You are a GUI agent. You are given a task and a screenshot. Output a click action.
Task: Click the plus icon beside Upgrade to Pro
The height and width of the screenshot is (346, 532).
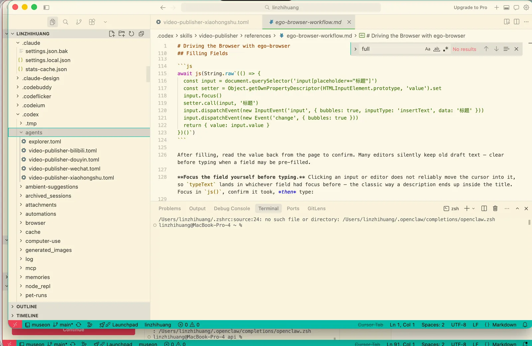click(x=496, y=7)
